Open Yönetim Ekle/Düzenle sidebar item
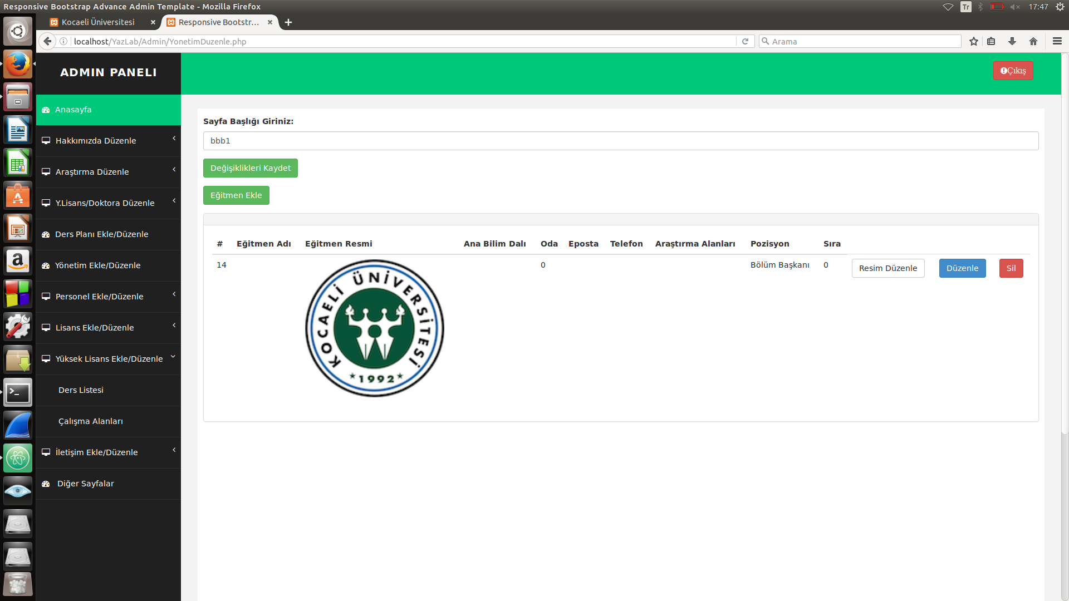1069x601 pixels. click(x=109, y=265)
